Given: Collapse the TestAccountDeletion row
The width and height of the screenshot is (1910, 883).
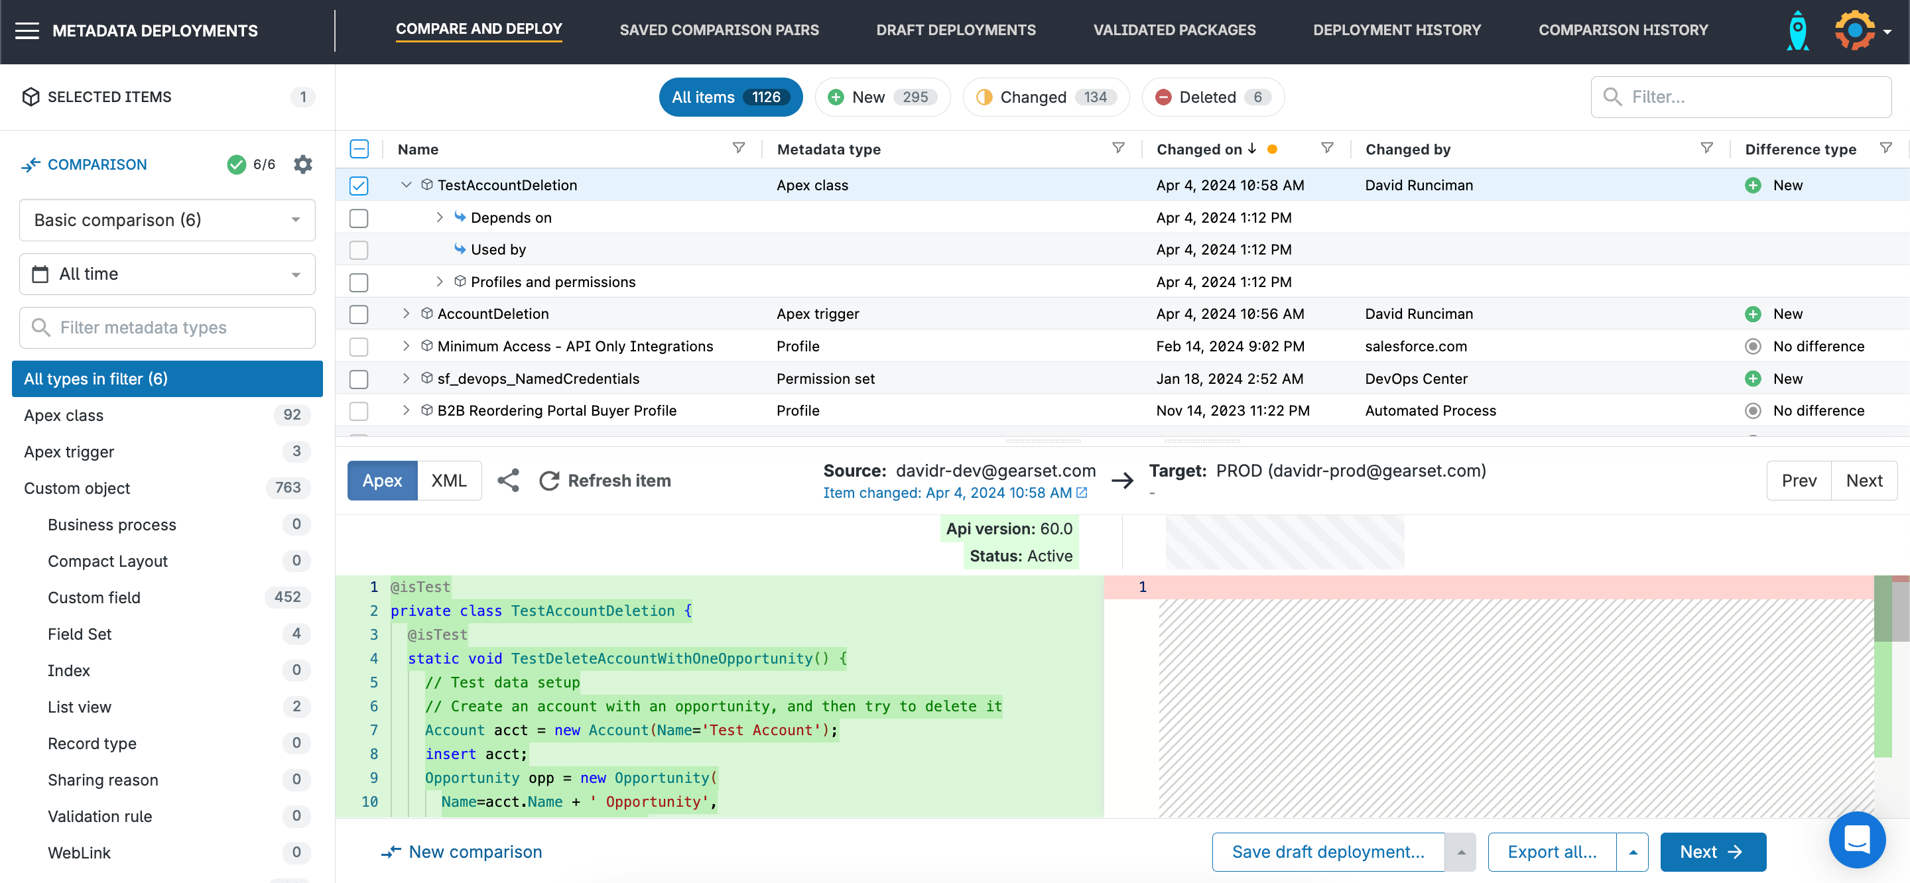Looking at the screenshot, I should 407,184.
